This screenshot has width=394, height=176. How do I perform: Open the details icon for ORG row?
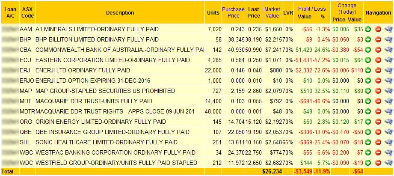click(x=388, y=122)
